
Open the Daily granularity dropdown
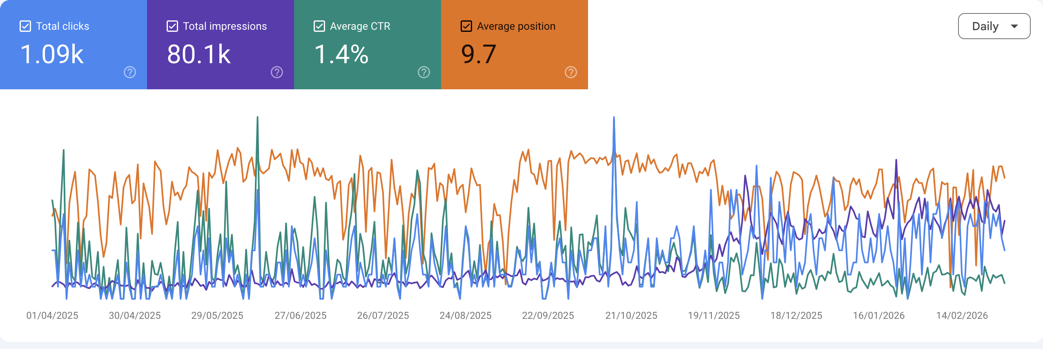click(x=994, y=26)
